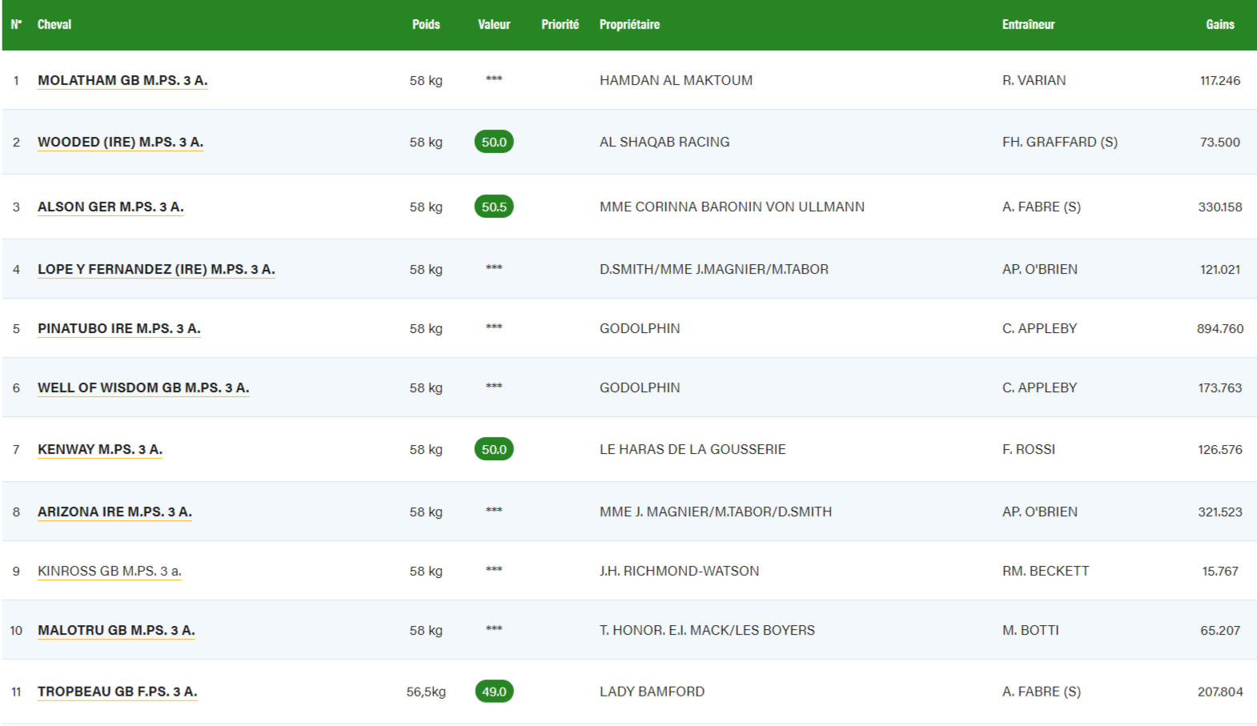1257x726 pixels.
Task: Click gains value 73.500
Action: coord(1220,142)
